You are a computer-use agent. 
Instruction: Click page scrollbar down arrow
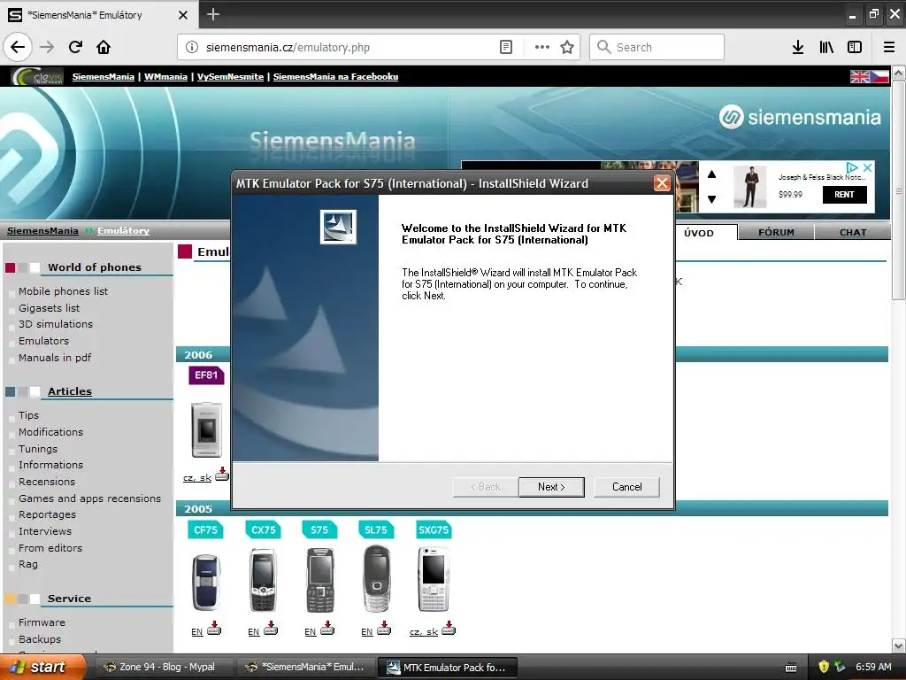(x=898, y=645)
